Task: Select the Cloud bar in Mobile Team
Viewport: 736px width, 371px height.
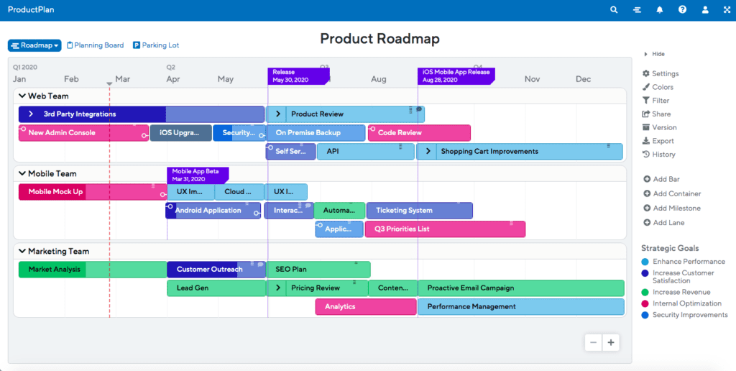Action: coord(239,191)
